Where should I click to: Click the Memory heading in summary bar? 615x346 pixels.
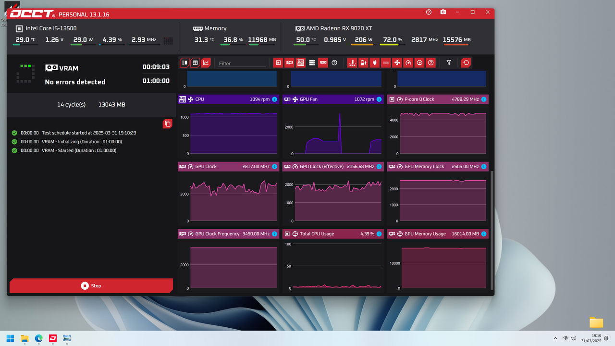pyautogui.click(x=215, y=28)
